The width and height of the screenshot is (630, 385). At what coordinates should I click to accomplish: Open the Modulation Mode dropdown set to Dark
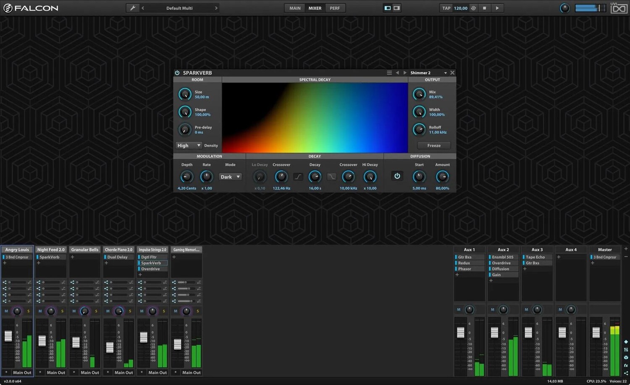point(230,177)
